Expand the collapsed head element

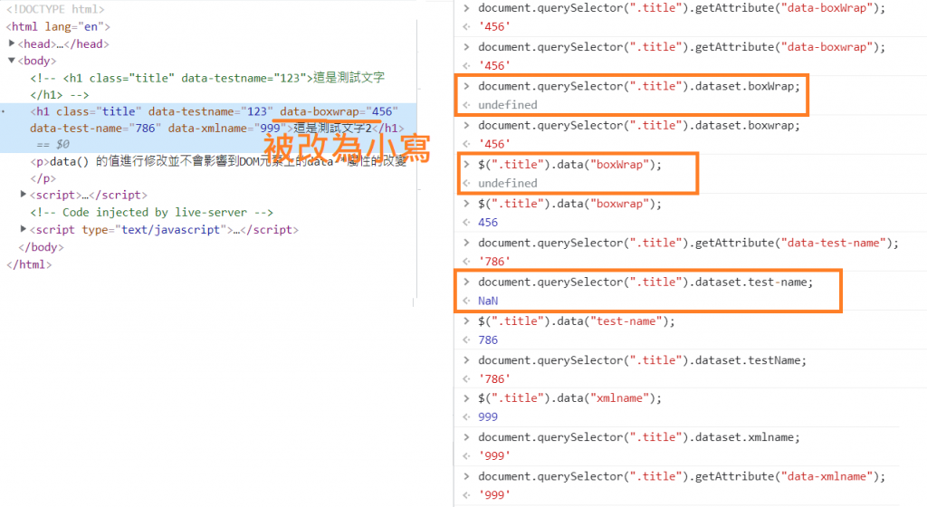pyautogui.click(x=11, y=43)
